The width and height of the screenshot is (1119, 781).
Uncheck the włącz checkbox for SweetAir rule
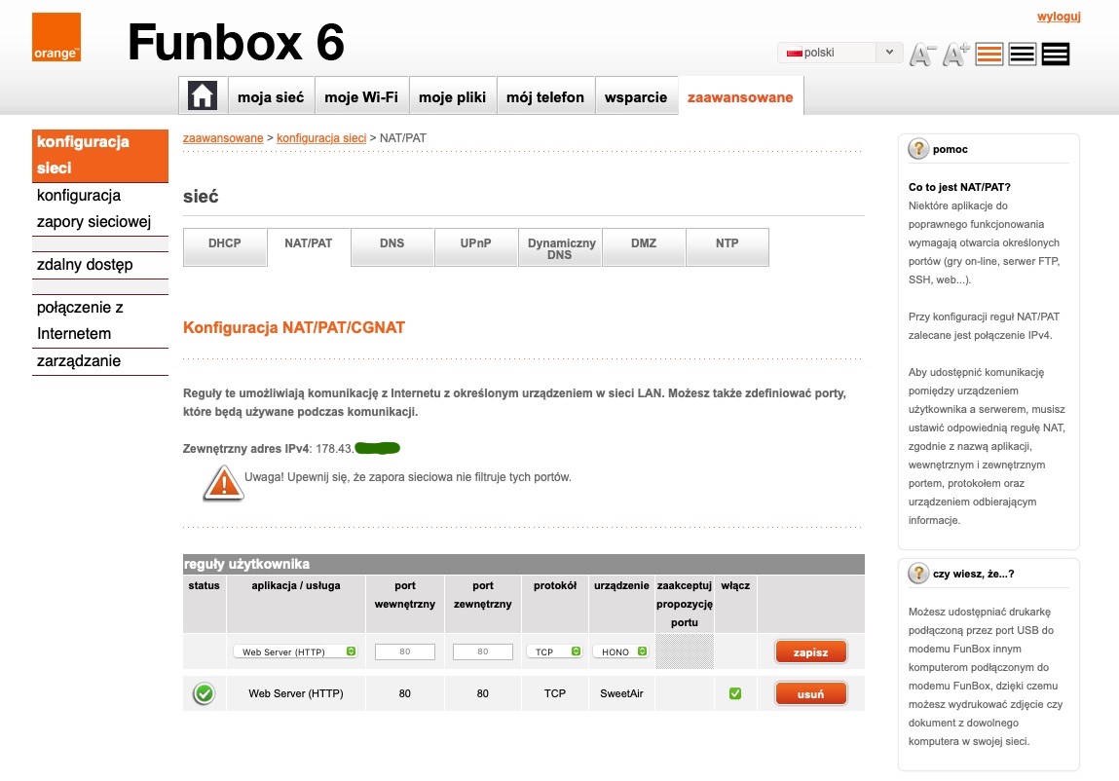coord(735,693)
